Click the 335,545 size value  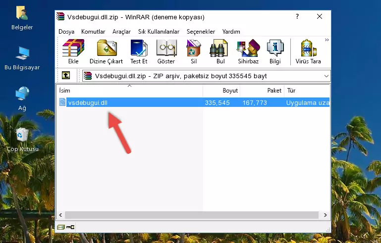click(x=217, y=102)
